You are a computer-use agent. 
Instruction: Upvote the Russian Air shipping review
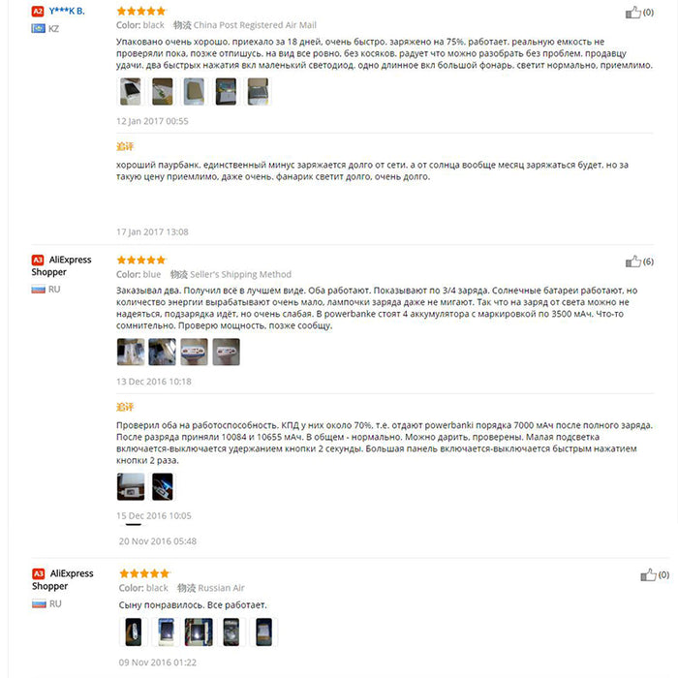(x=648, y=575)
